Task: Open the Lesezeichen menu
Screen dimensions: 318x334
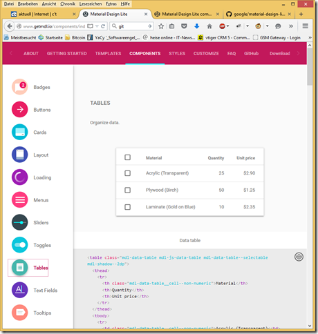Action: coord(91,4)
